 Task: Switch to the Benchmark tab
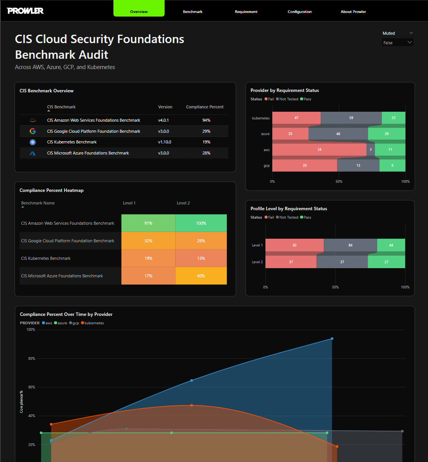[x=192, y=11]
